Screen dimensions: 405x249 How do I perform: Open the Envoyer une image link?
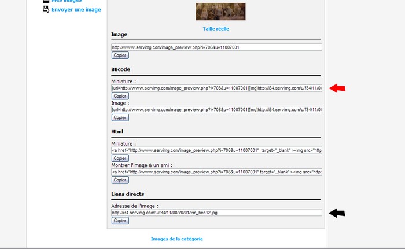click(76, 10)
